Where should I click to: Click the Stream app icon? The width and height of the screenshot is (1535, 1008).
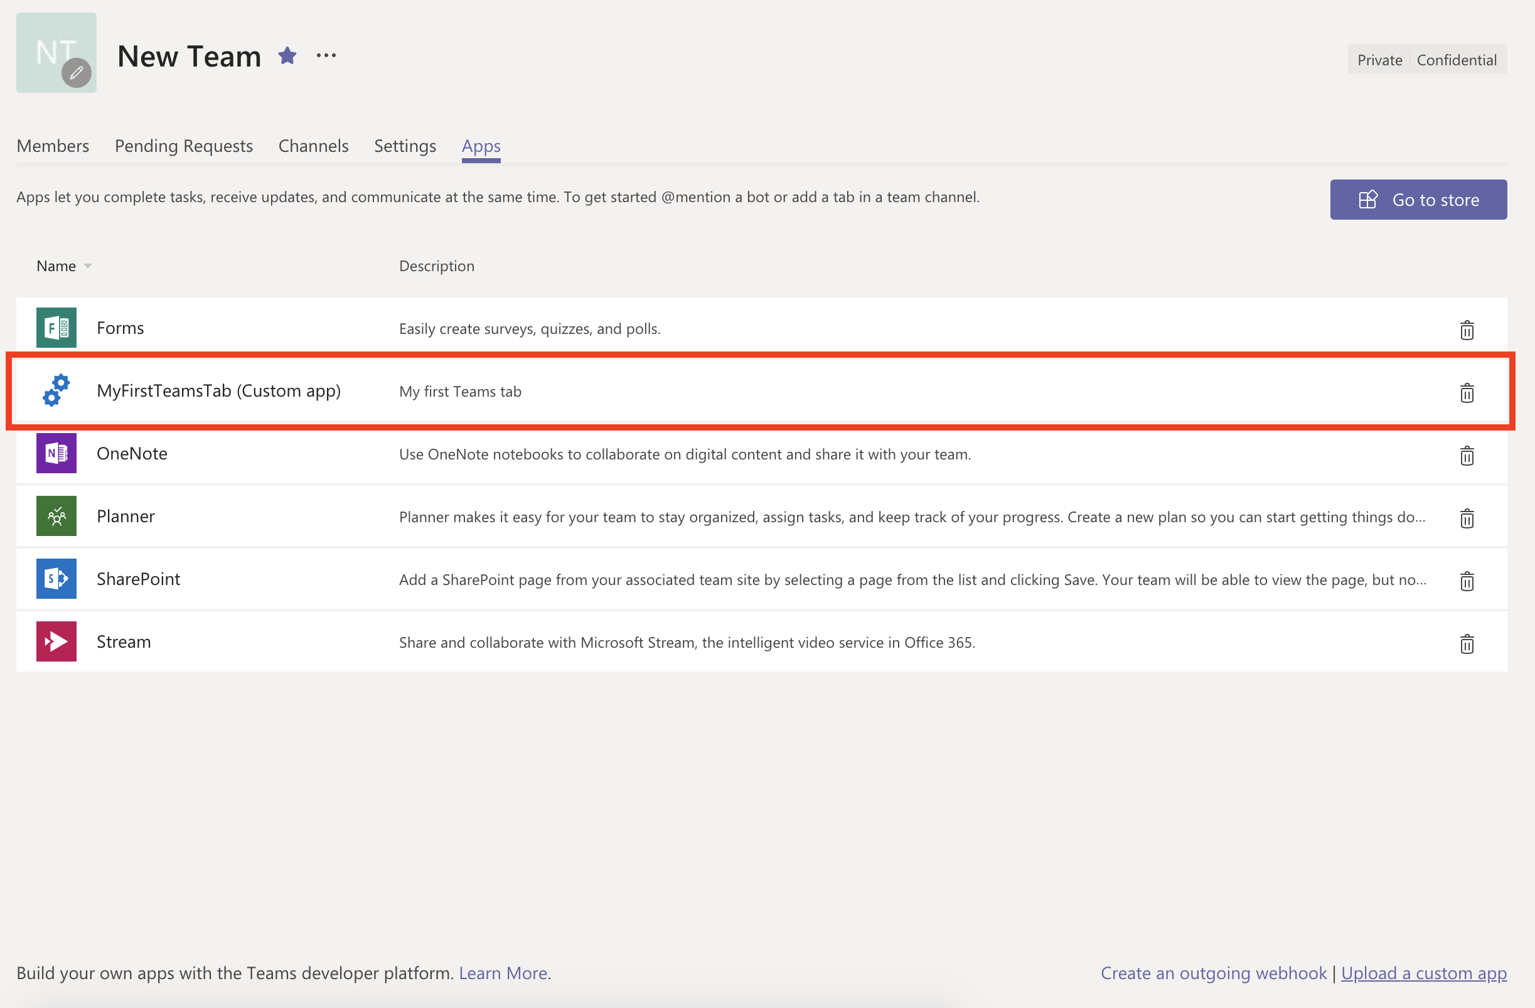pos(56,641)
